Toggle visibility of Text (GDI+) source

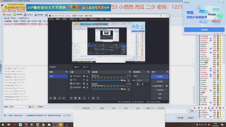[84, 76]
